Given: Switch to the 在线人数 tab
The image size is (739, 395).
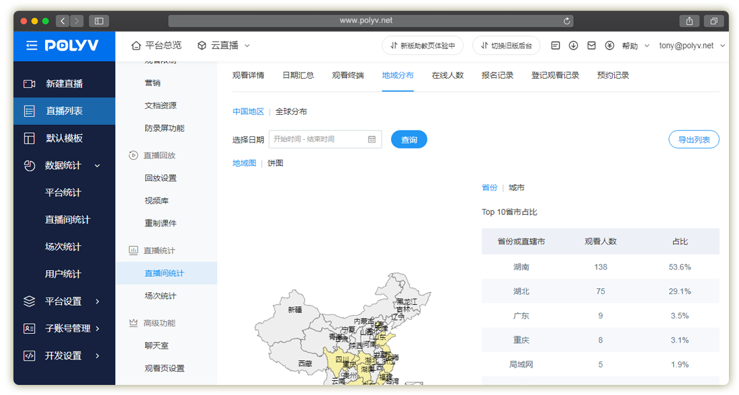Looking at the screenshot, I should (447, 75).
